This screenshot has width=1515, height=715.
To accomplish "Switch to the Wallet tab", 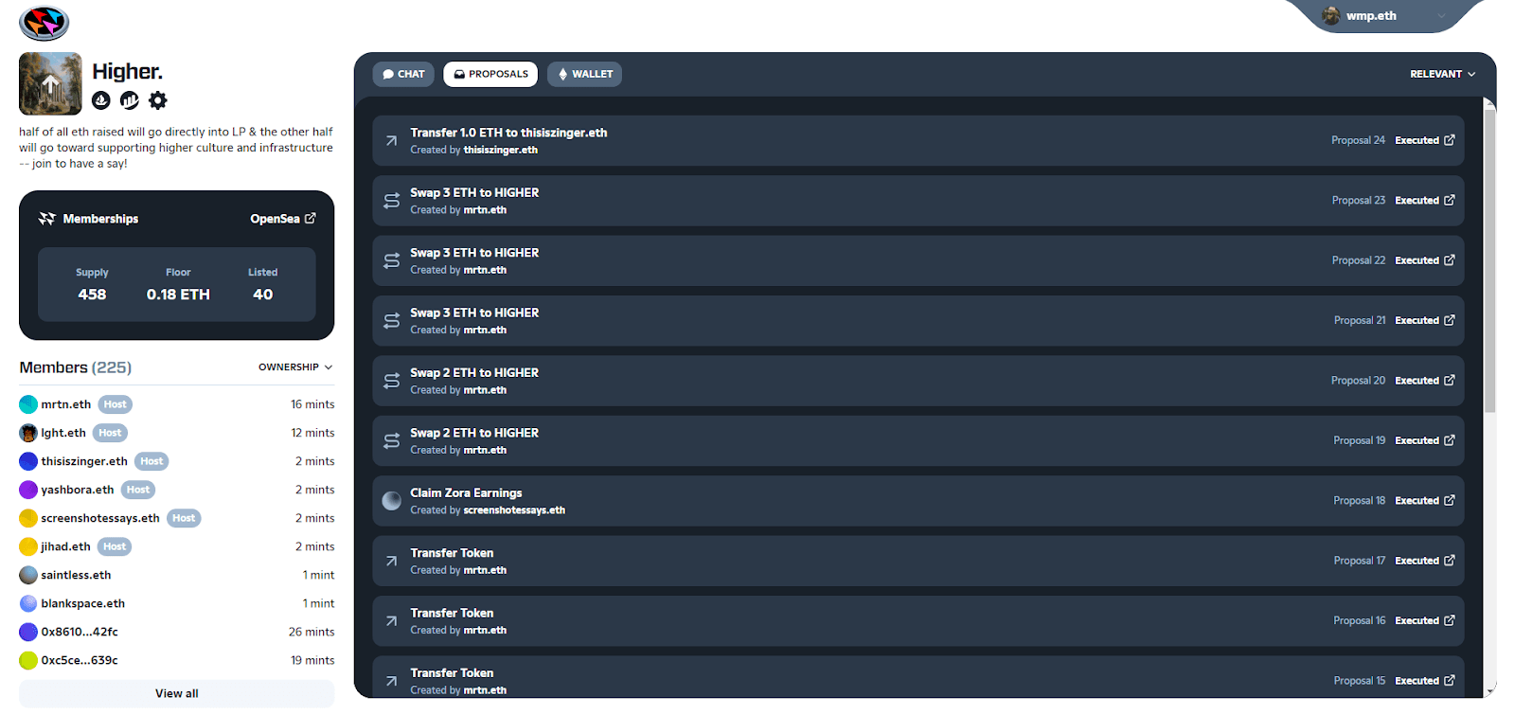I will pos(584,74).
